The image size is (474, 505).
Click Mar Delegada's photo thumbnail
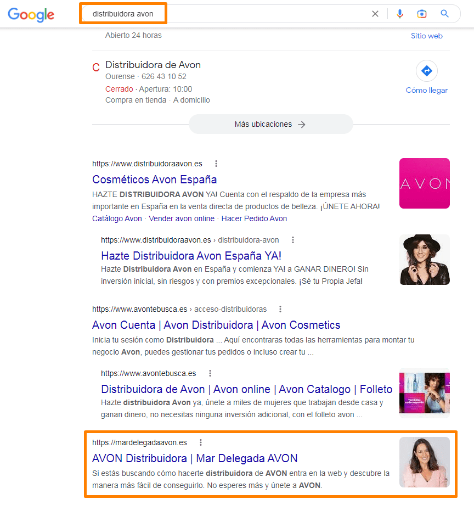tap(425, 462)
